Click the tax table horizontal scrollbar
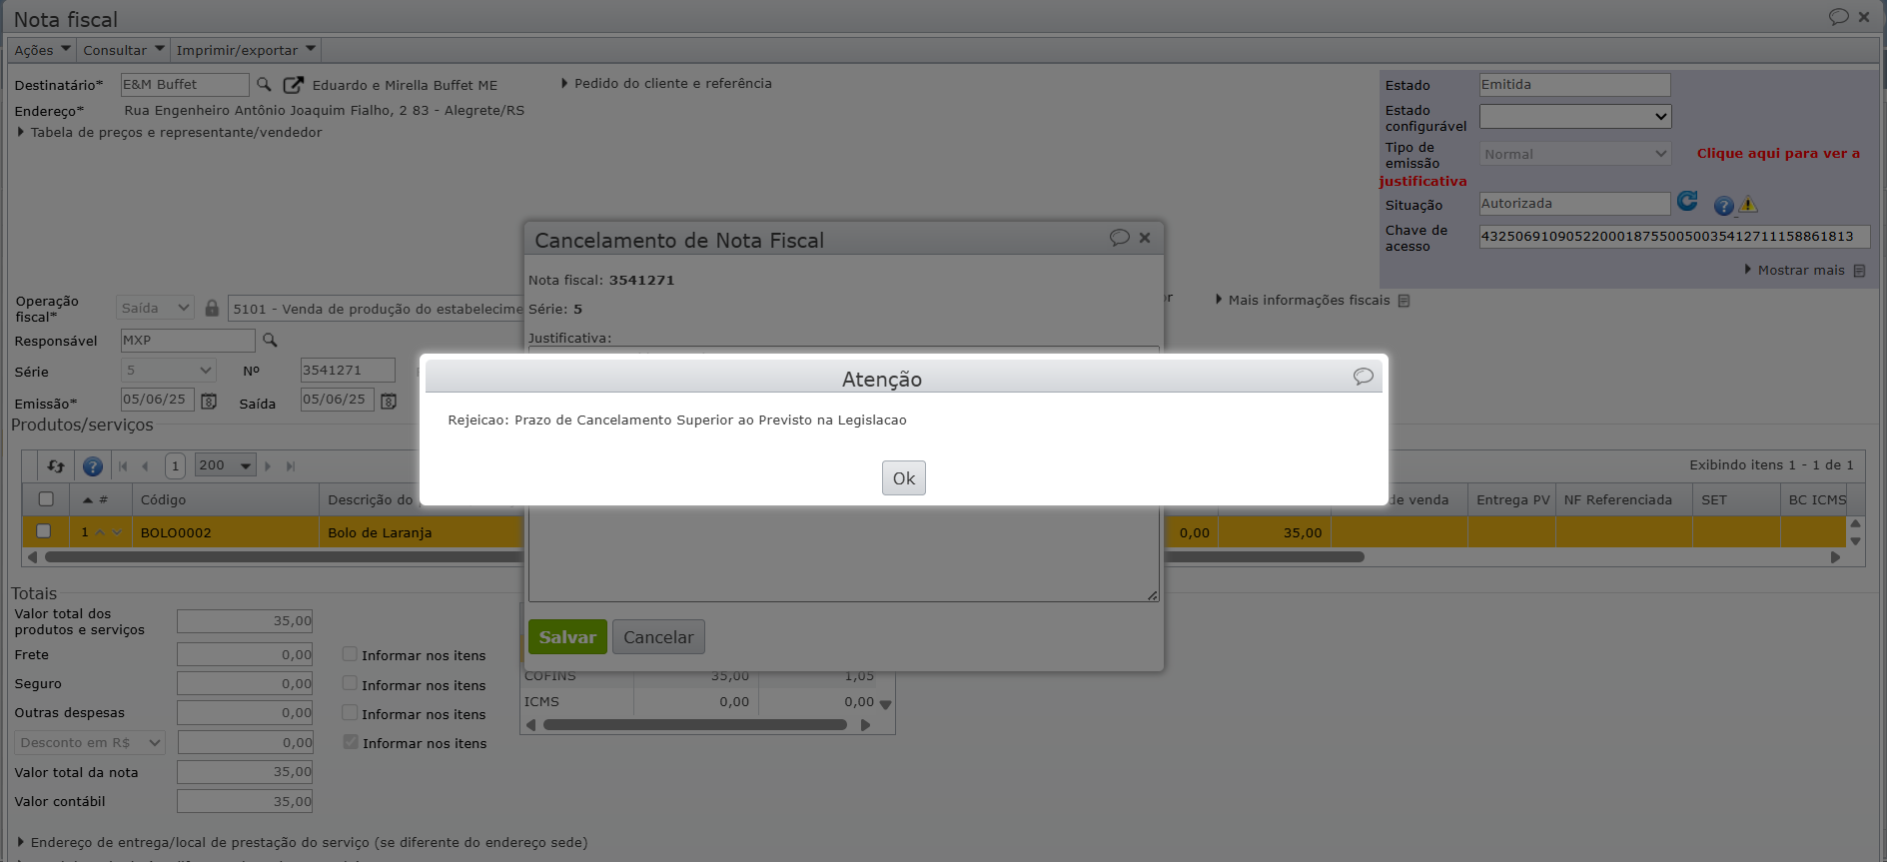The image size is (1887, 862). tap(695, 725)
